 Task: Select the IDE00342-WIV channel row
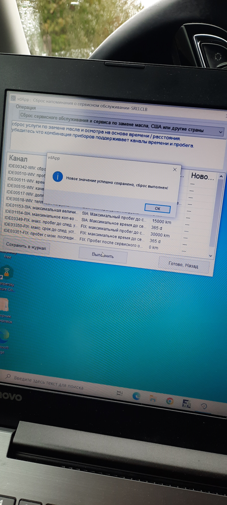[x=27, y=167]
